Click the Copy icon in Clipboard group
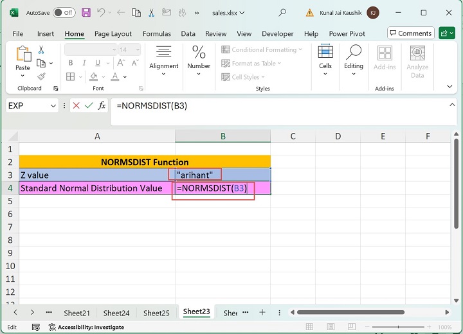This screenshot has height=334, width=463. (x=41, y=63)
